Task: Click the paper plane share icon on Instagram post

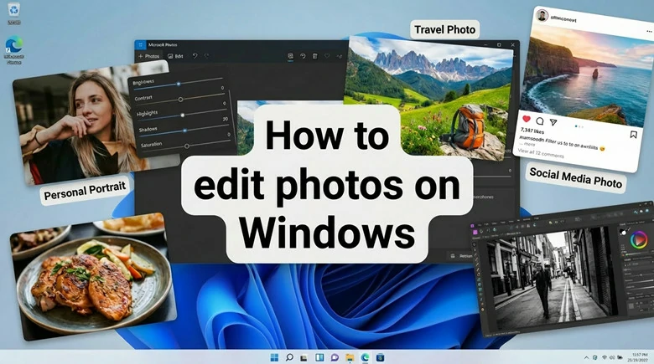Action: (x=553, y=122)
